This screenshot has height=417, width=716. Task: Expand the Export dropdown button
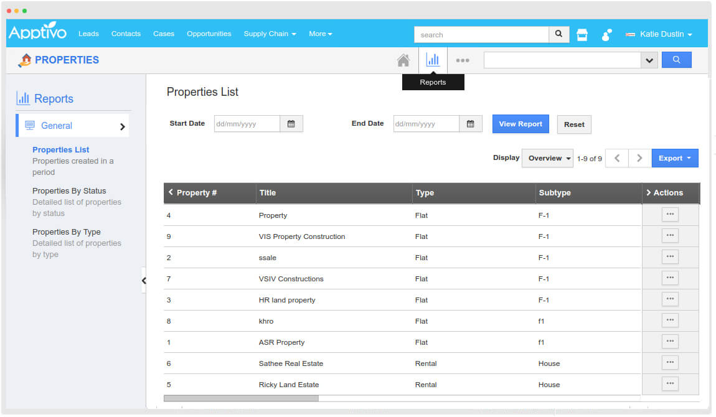[x=675, y=158]
